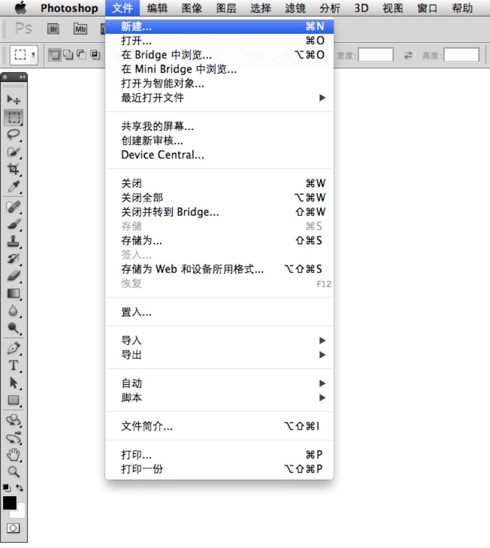
Task: Switch foreground and background colors
Action: pos(20,488)
